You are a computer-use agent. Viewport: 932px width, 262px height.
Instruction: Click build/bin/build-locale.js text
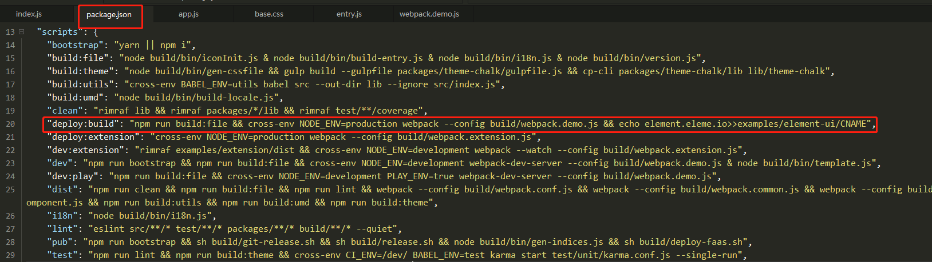point(209,98)
